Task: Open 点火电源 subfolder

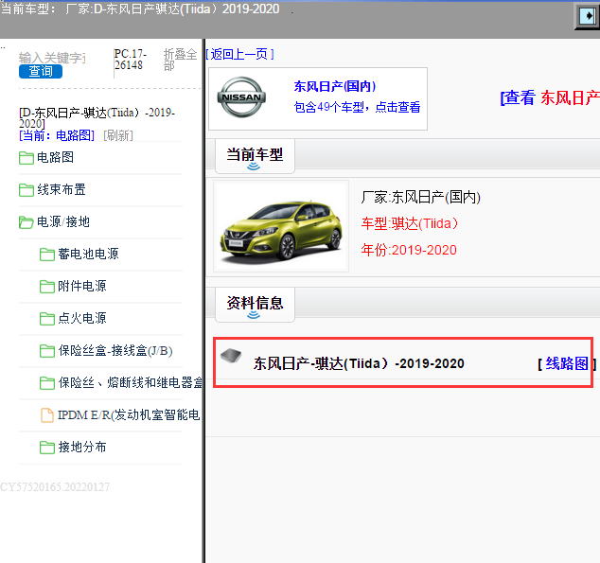Action: (x=82, y=318)
